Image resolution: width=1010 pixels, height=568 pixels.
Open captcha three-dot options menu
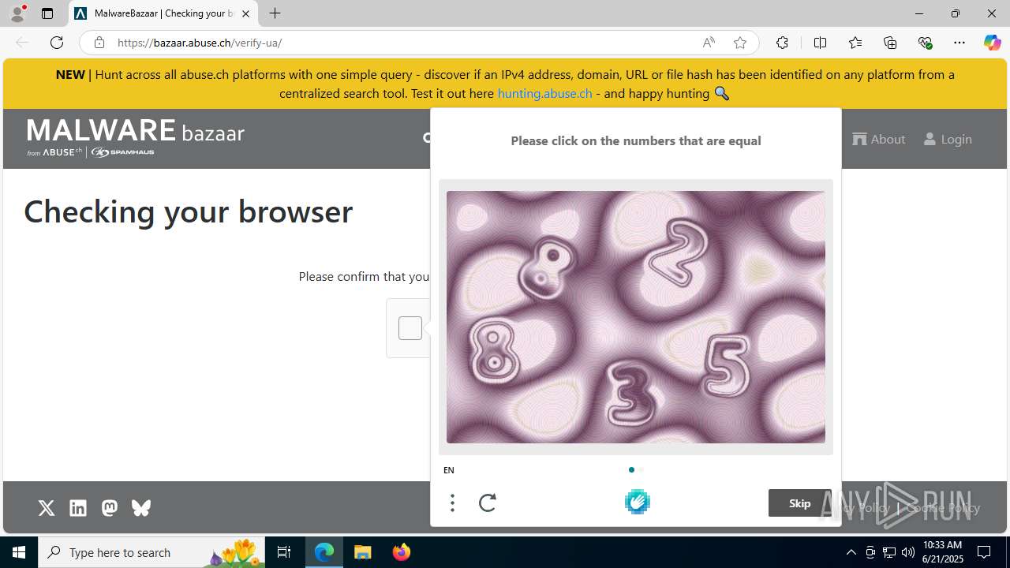pyautogui.click(x=452, y=503)
